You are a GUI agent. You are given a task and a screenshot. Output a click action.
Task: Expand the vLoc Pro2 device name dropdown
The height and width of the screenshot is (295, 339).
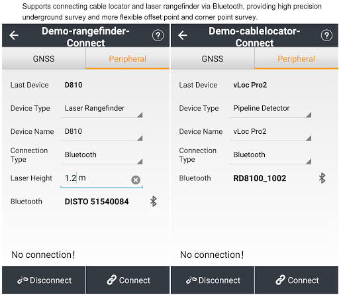click(x=271, y=133)
